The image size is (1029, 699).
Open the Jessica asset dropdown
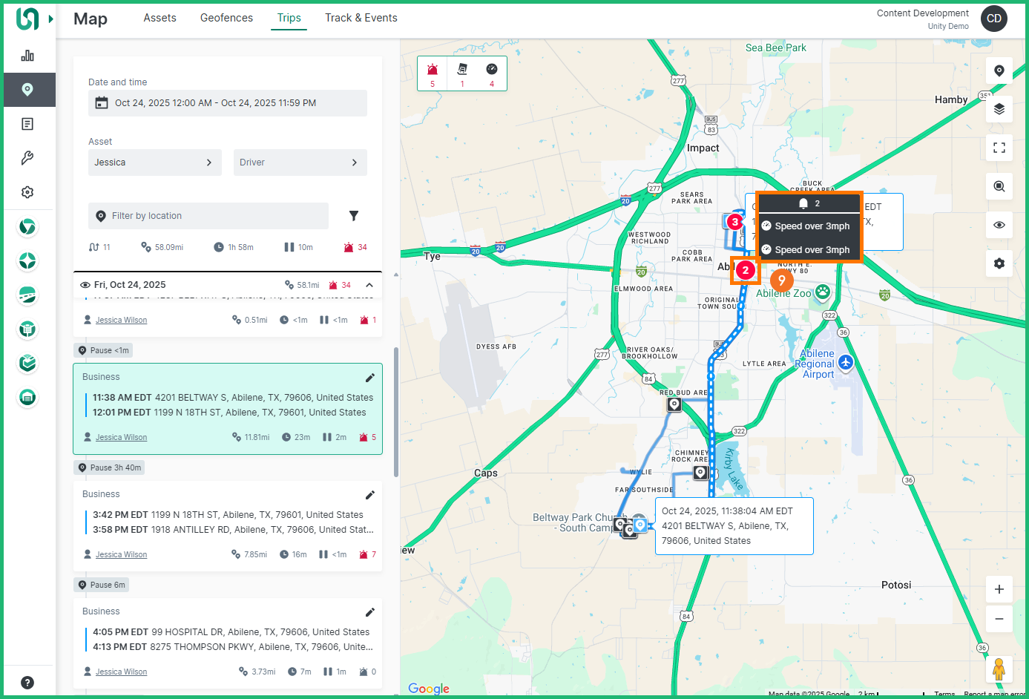click(x=154, y=163)
